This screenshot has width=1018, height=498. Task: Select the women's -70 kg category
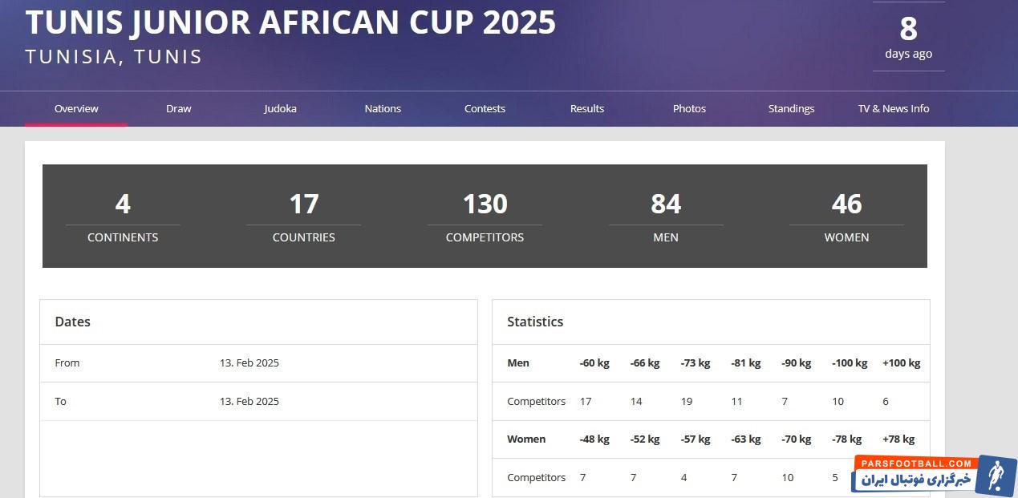pos(796,439)
